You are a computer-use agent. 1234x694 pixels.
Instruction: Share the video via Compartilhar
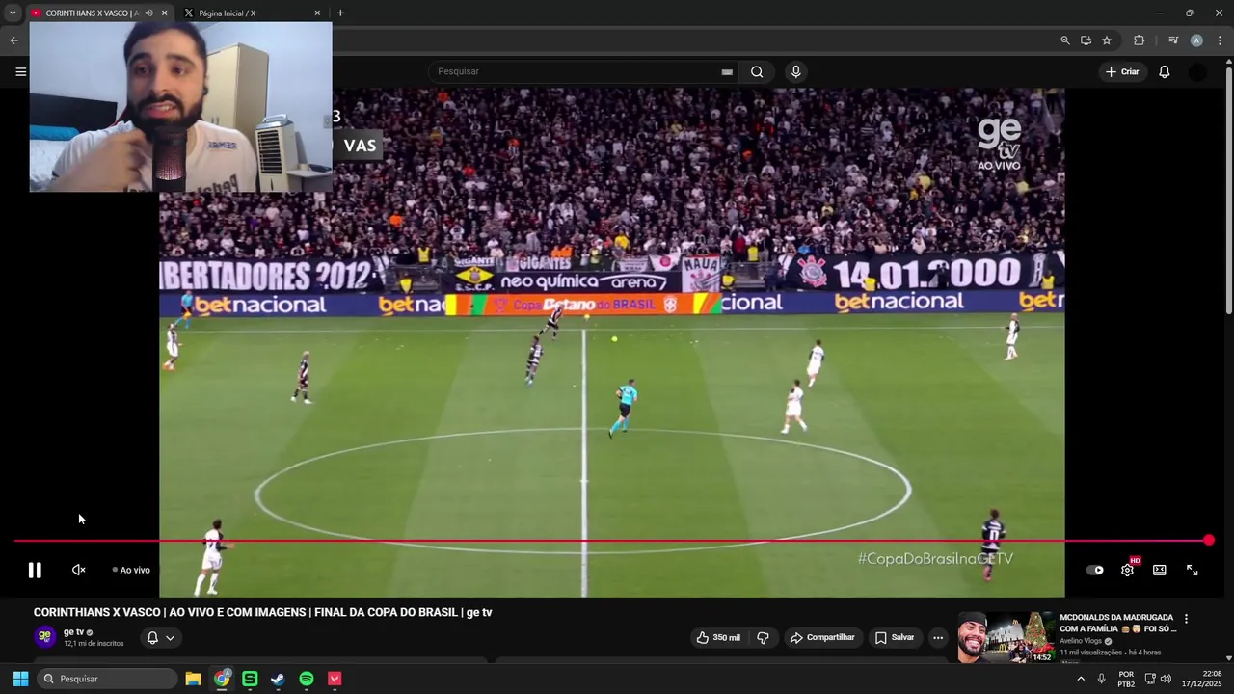[822, 637]
